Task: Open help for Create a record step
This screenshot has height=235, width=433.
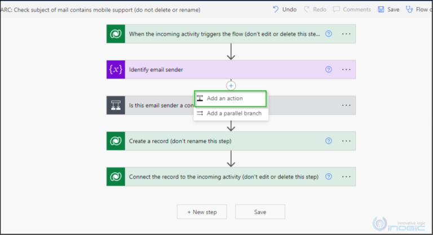Action: pyautogui.click(x=328, y=141)
